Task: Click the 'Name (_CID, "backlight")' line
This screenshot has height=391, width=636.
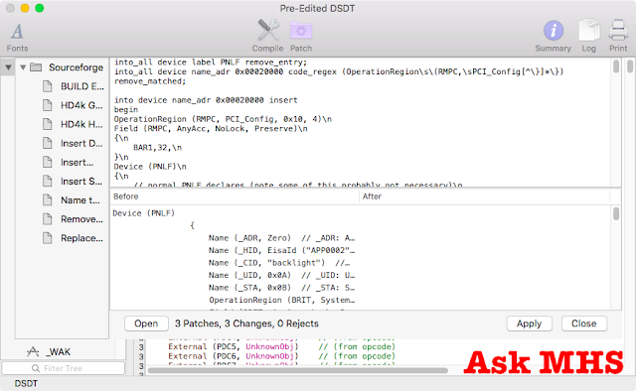Action: [279, 263]
